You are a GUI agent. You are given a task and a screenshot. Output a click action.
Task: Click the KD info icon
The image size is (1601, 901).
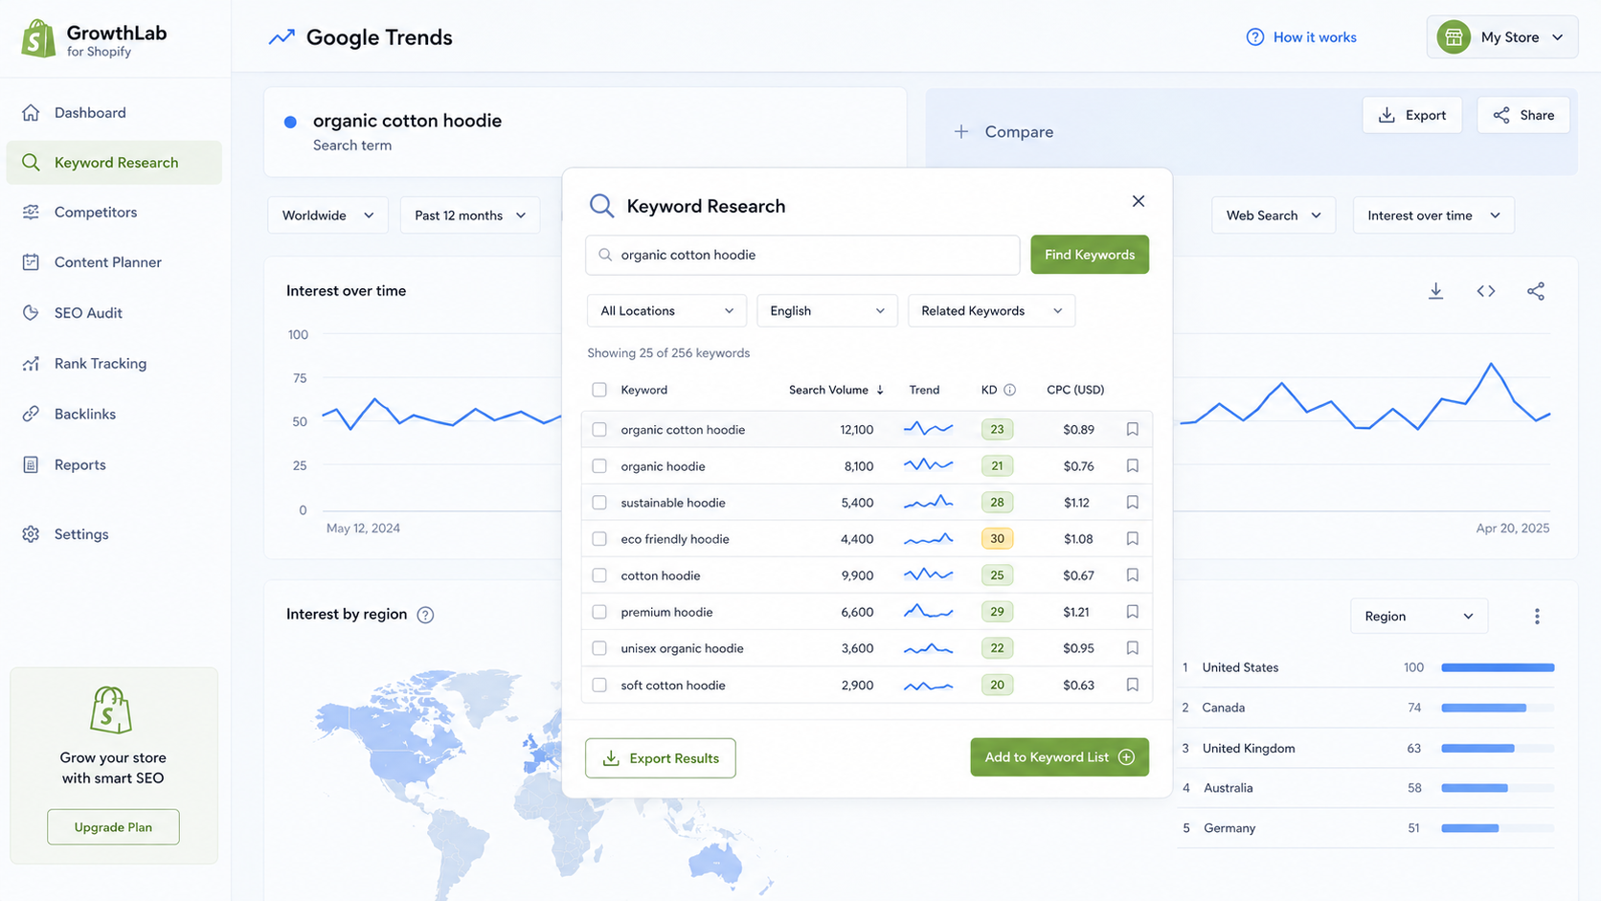[1009, 390]
